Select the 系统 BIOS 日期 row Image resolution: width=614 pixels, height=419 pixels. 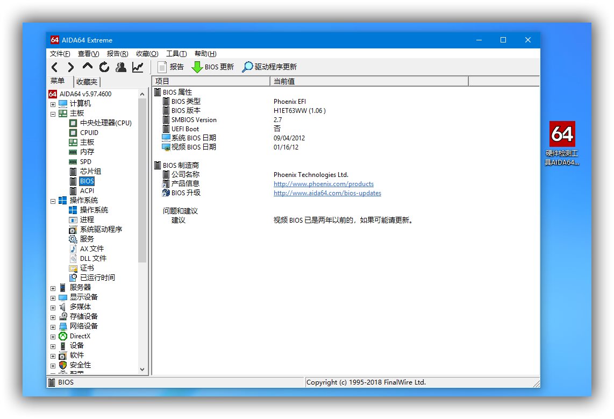tap(194, 138)
